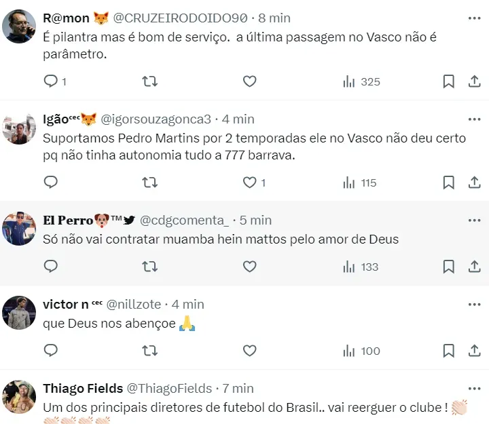Expand more options on Thiago Fields' tweet
Image resolution: width=489 pixels, height=424 pixels.
pos(474,389)
